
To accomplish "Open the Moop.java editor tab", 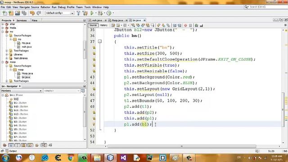I will (x=117, y=20).
